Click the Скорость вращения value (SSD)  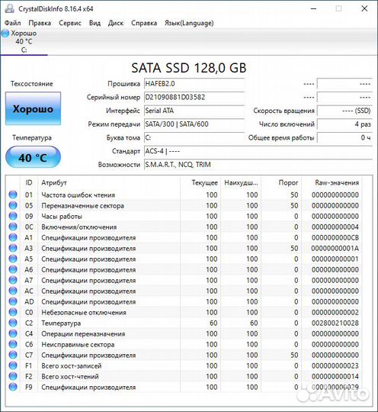(x=344, y=111)
